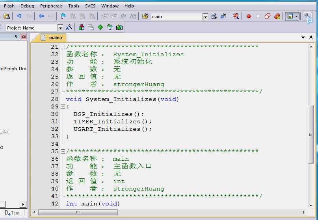Collapse the comment block at line 21
The width and height of the screenshot is (318, 220).
(x=63, y=47)
